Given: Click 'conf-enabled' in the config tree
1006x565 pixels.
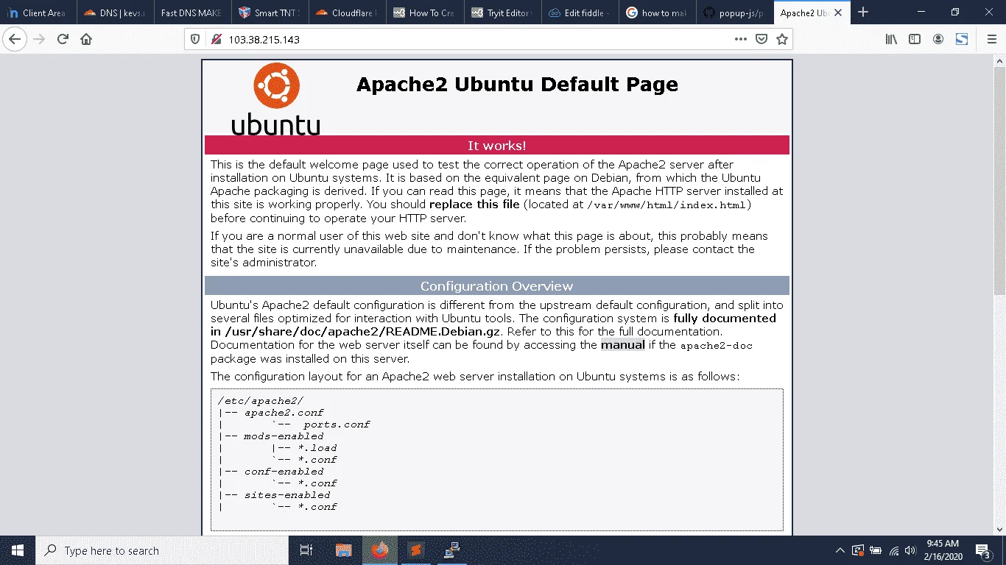Looking at the screenshot, I should (x=284, y=472).
